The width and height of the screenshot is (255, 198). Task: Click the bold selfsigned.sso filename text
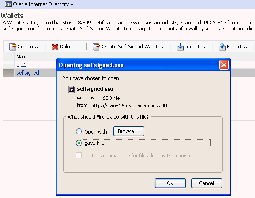click(95, 89)
